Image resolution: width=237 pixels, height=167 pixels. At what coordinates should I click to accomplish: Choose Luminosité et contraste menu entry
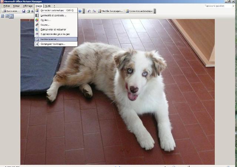(53, 15)
